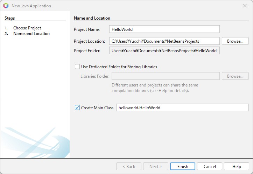Click the read-only Project Folder field

[164, 51]
